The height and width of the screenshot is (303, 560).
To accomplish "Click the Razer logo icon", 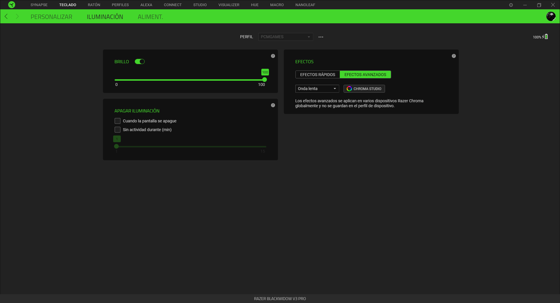I will (x=12, y=5).
